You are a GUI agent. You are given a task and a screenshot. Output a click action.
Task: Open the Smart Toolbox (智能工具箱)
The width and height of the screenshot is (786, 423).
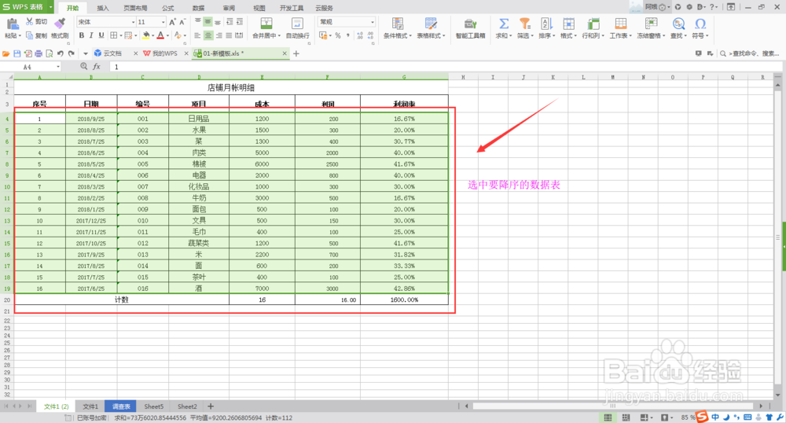470,28
